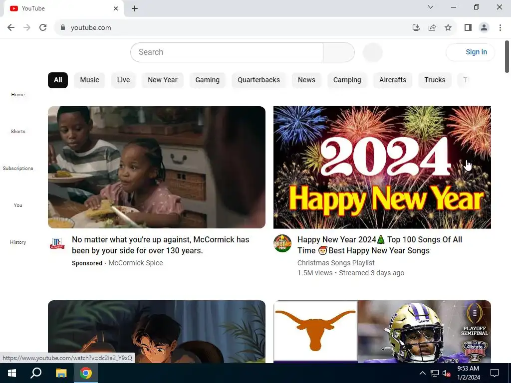The image size is (511, 383).
Task: Open a new browser tab
Action: [135, 8]
